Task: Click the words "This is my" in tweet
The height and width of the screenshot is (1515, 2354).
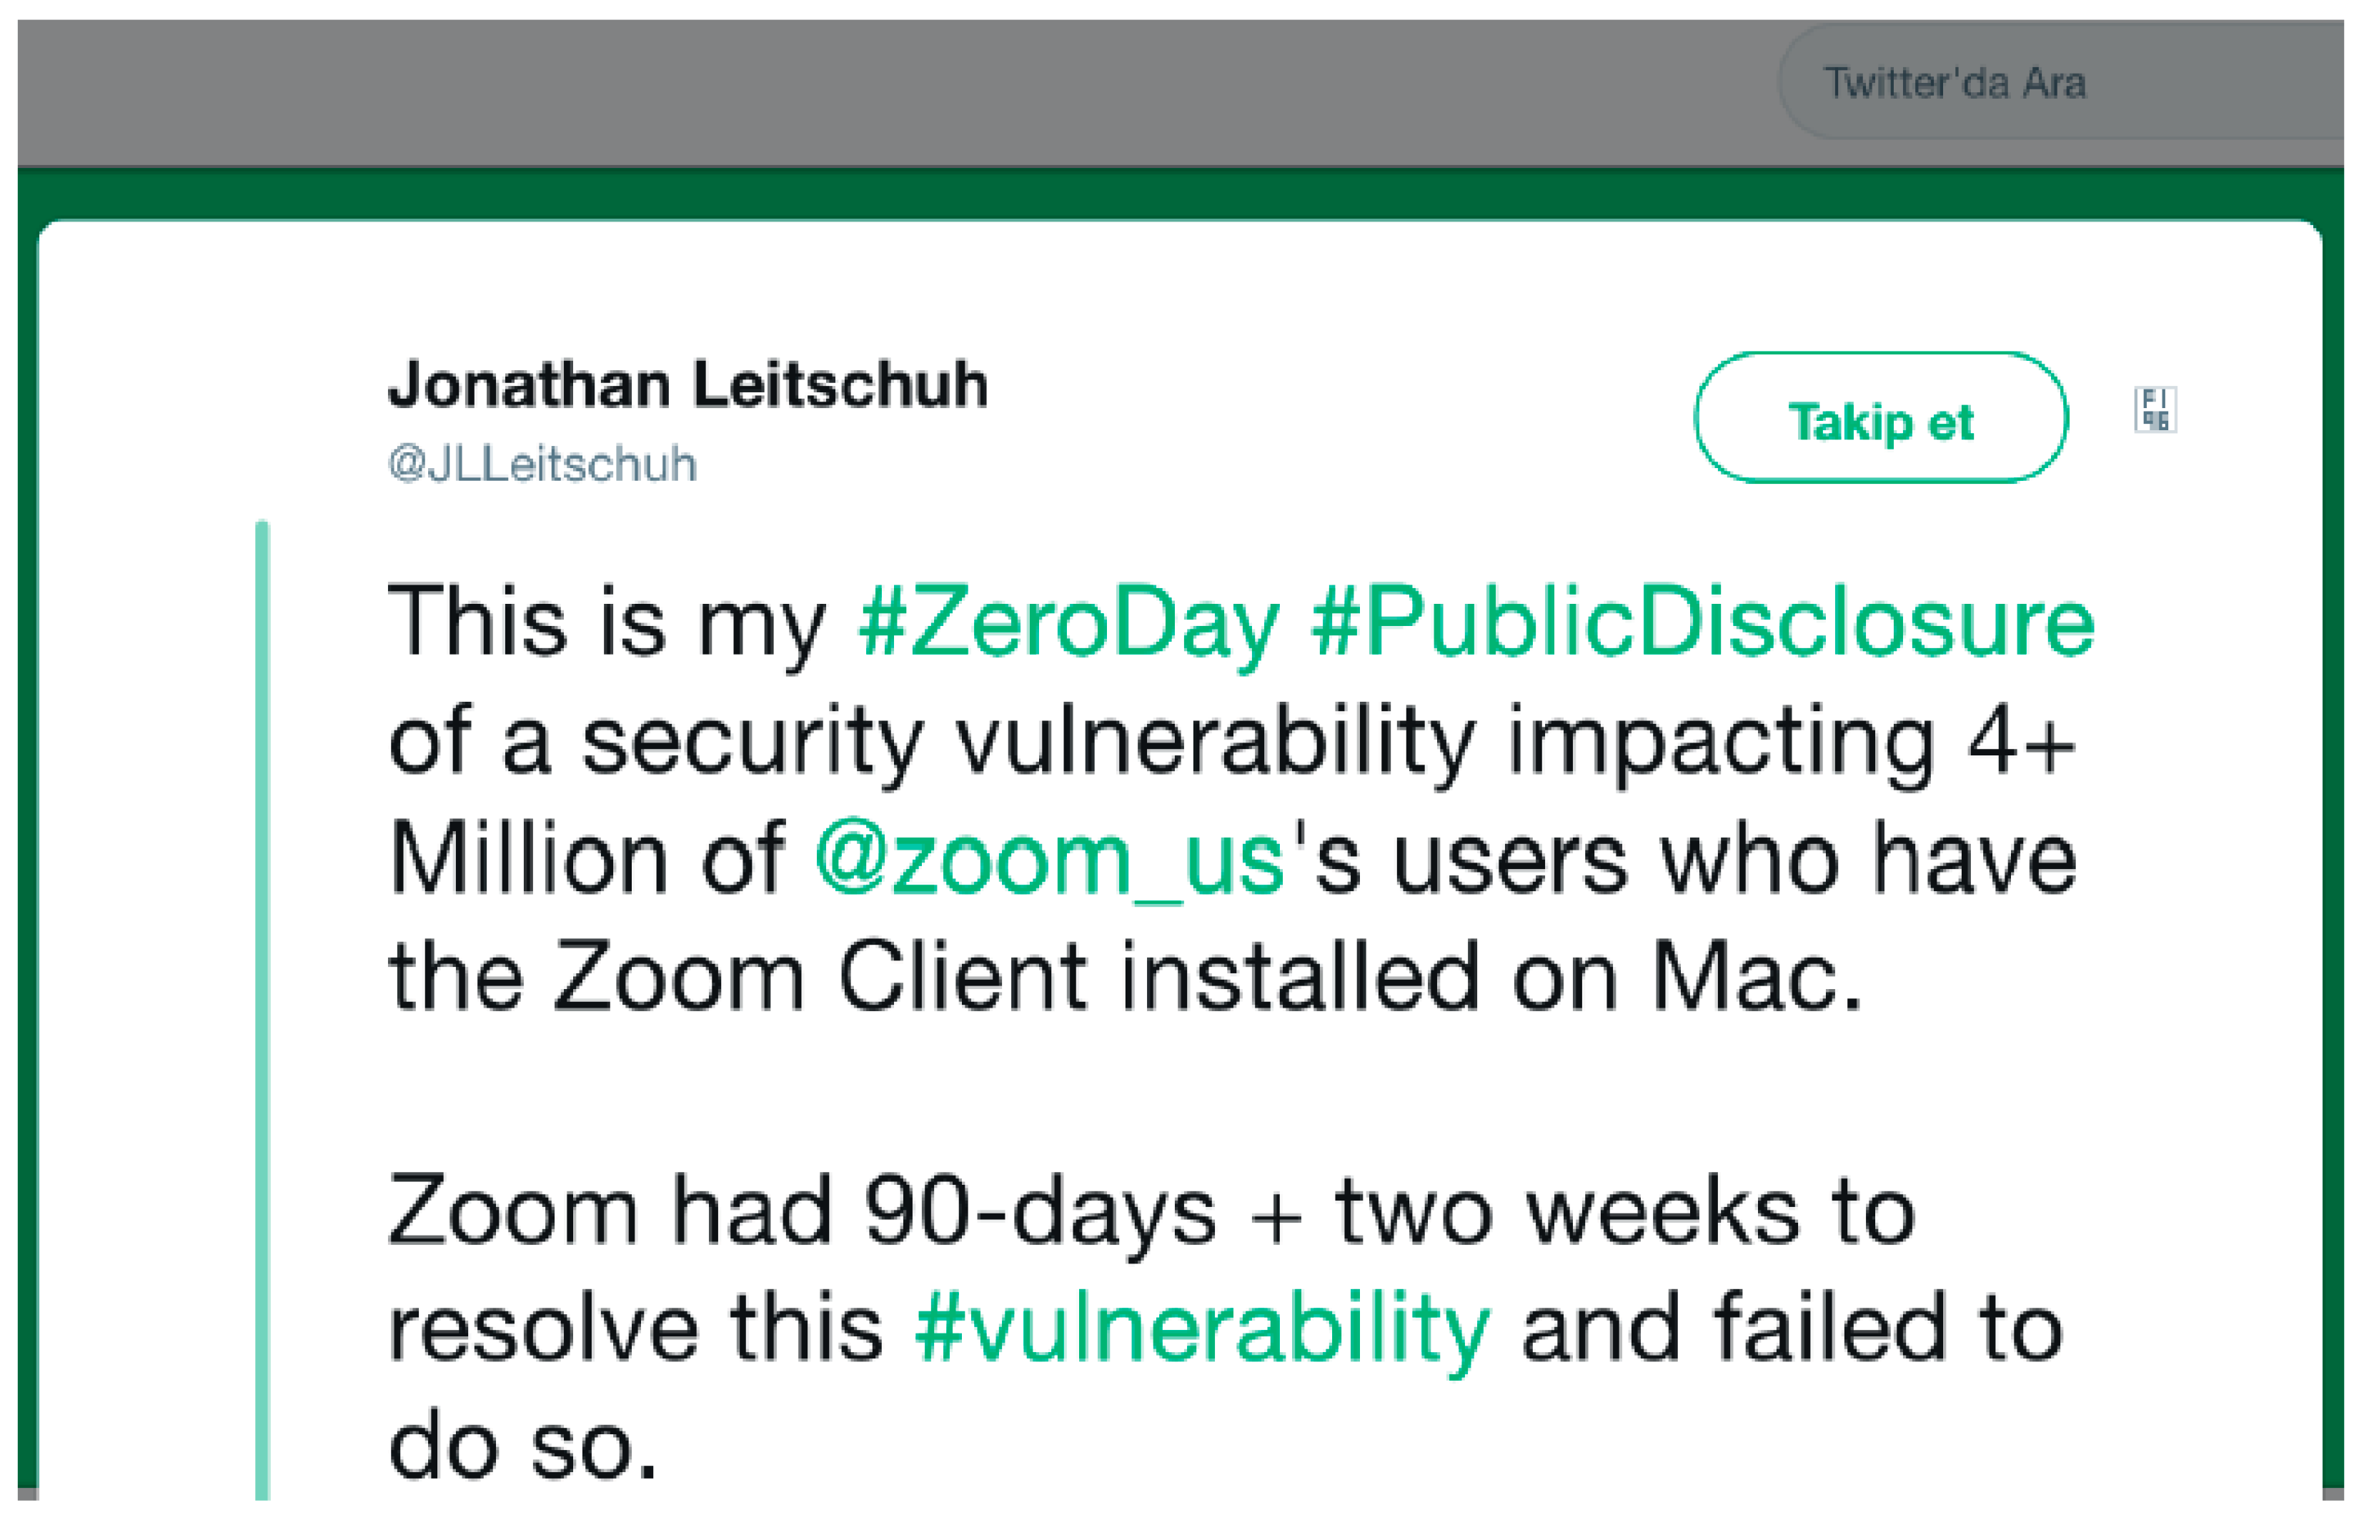Action: click(605, 622)
